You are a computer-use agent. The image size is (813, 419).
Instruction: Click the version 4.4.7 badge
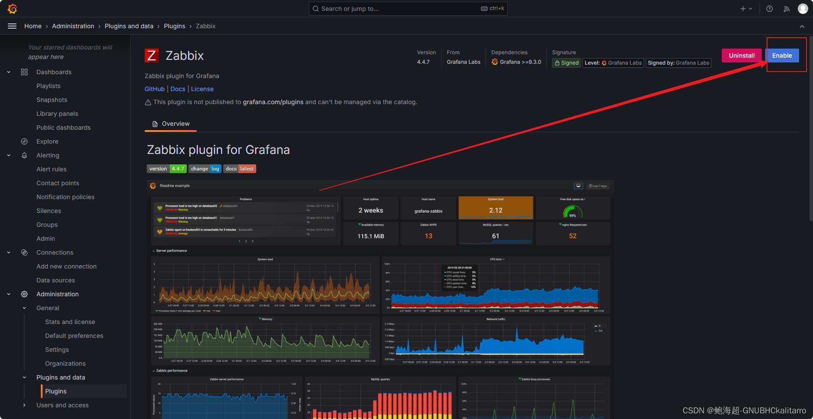pos(167,169)
